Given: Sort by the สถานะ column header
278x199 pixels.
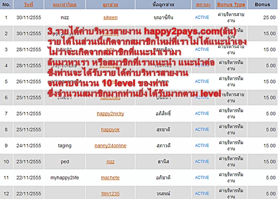Looking at the screenshot, I should (x=203, y=5).
